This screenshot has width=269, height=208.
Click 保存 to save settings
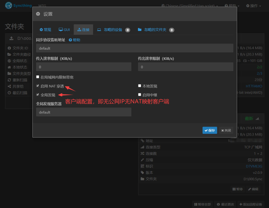pyautogui.click(x=210, y=130)
